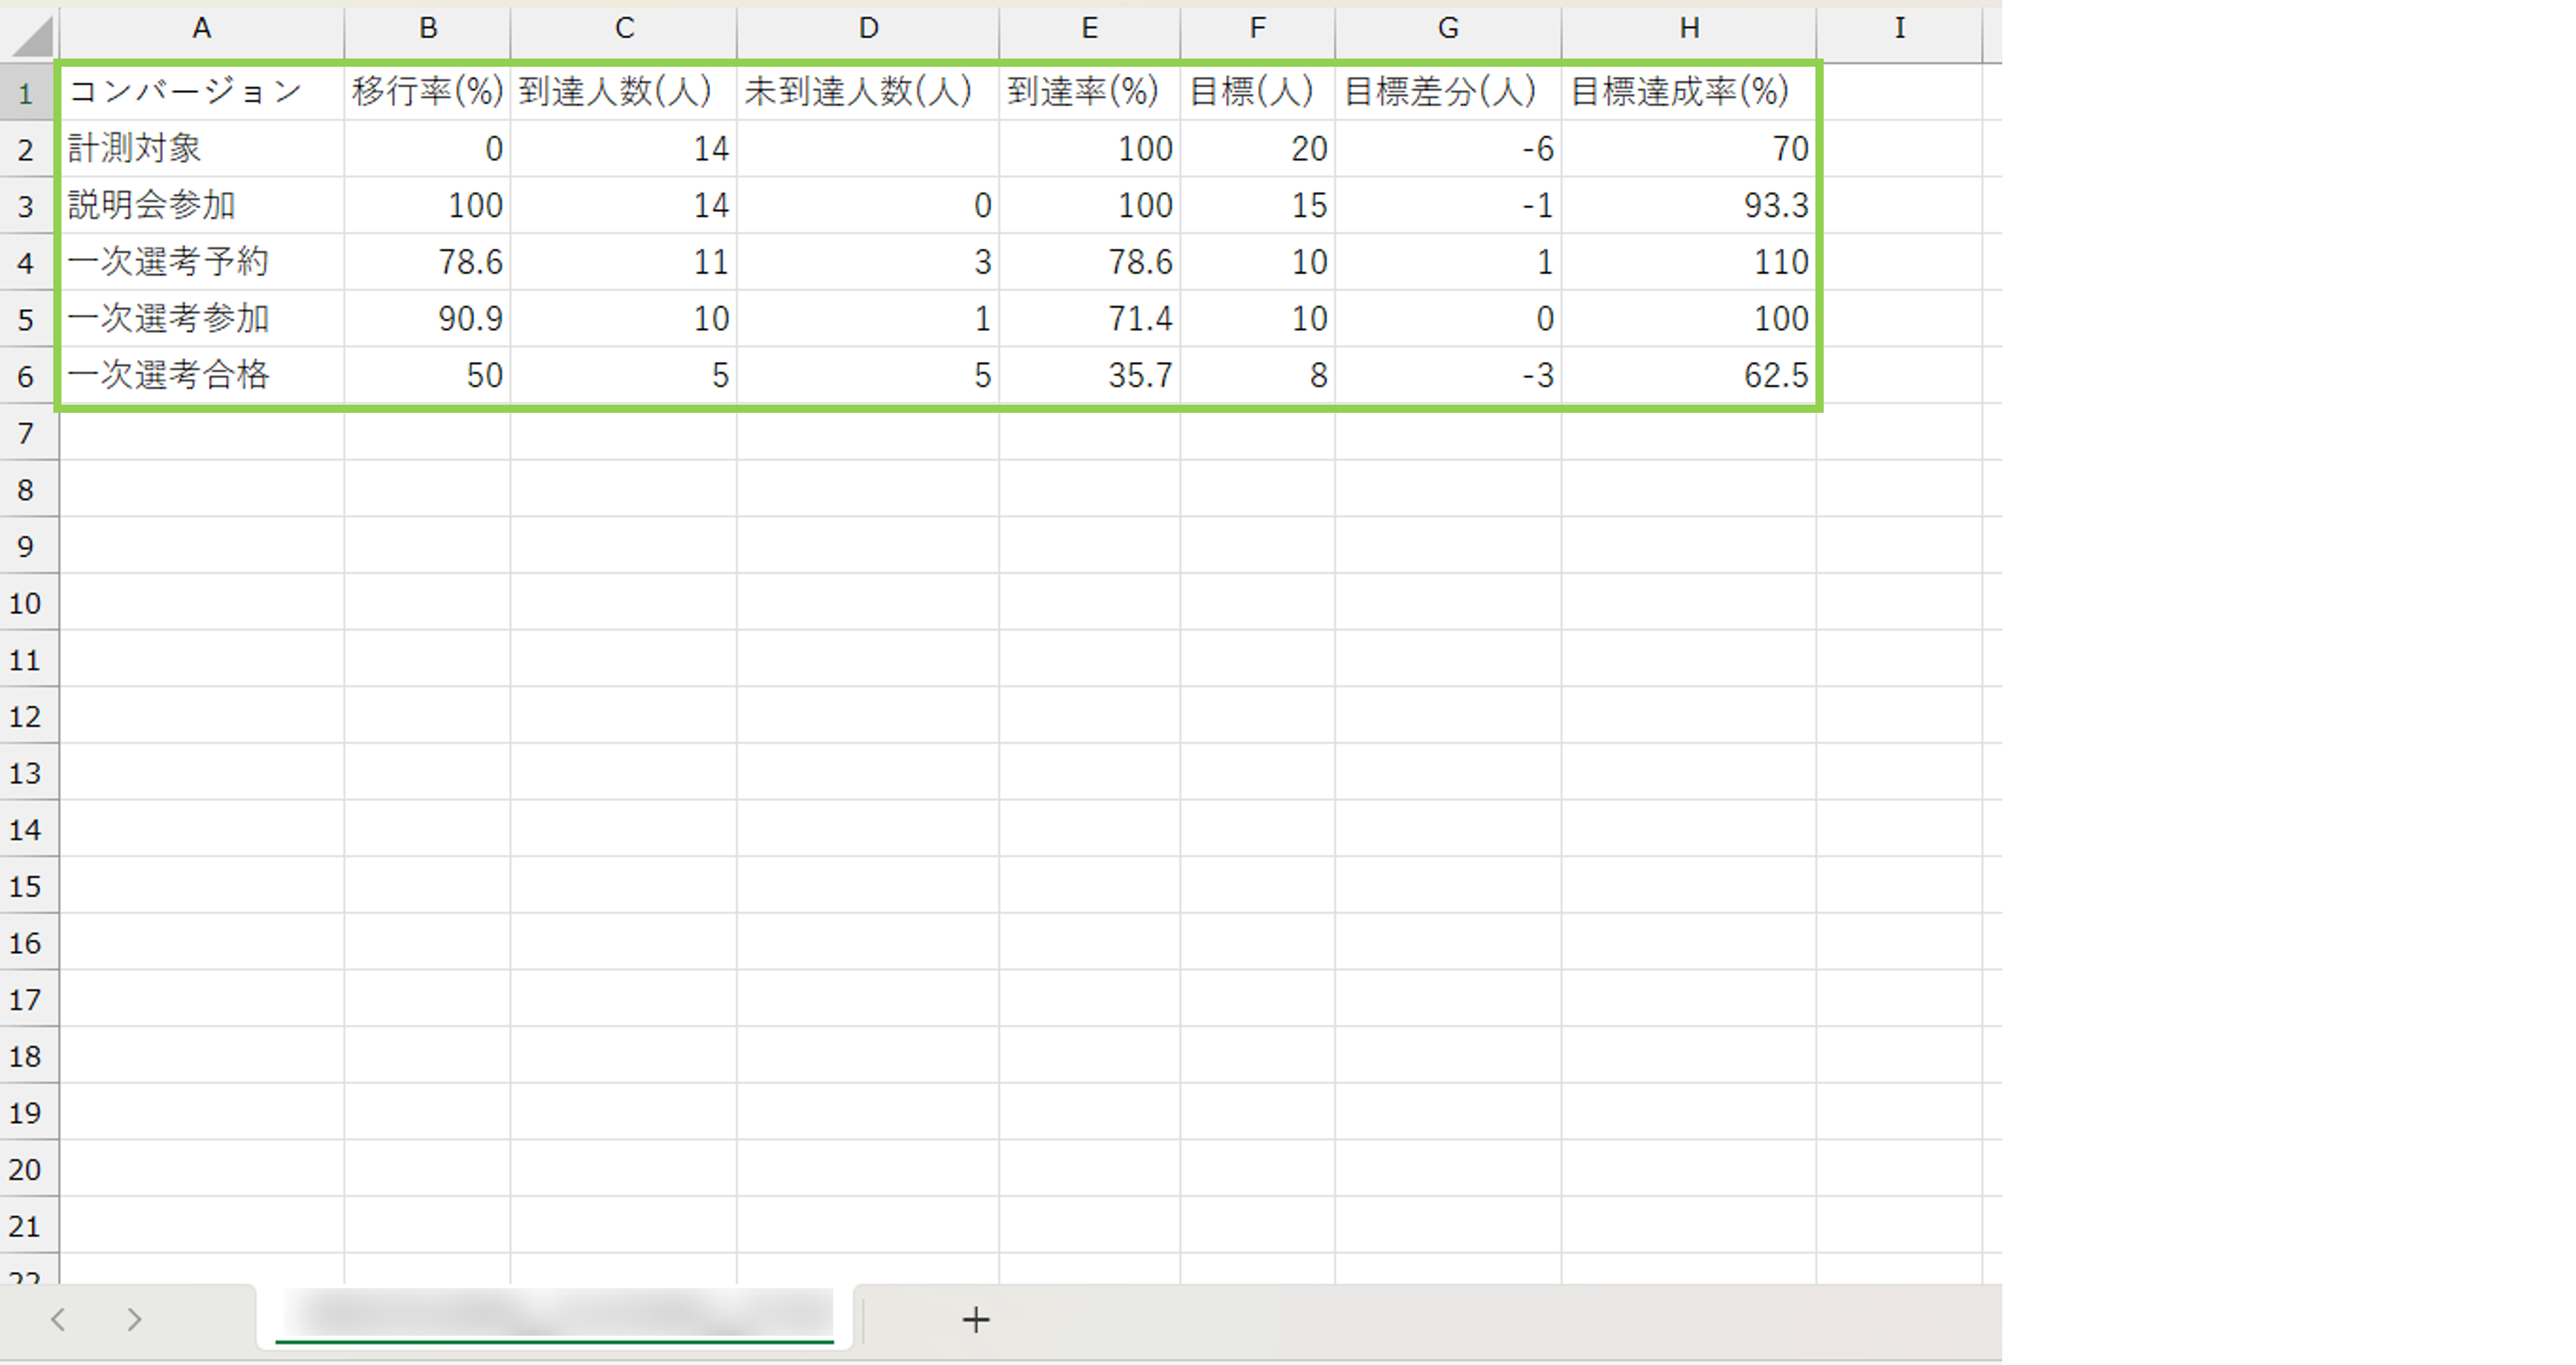Select the blurred sheet tab
Image resolution: width=2576 pixels, height=1365 pixels.
pyautogui.click(x=556, y=1315)
